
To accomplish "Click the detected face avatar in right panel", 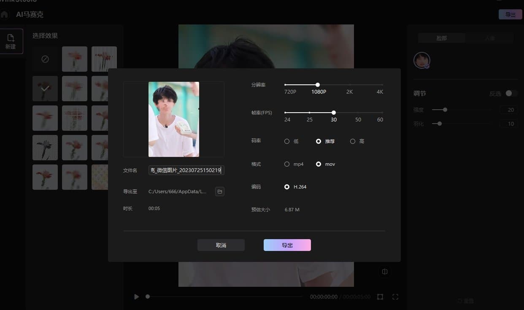I will 421,60.
